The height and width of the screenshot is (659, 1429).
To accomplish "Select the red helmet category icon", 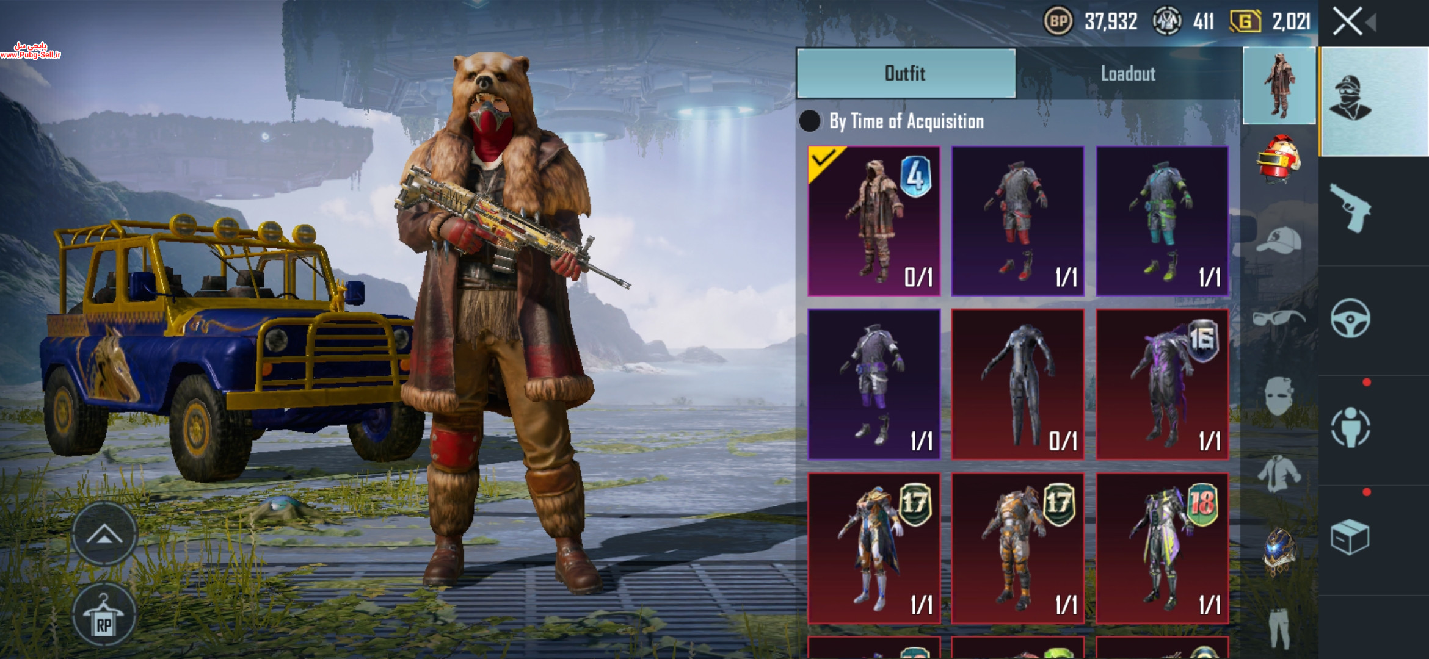I will point(1278,159).
